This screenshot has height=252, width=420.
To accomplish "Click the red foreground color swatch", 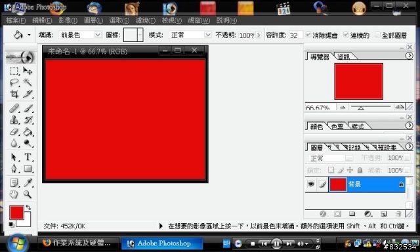I will [16, 213].
